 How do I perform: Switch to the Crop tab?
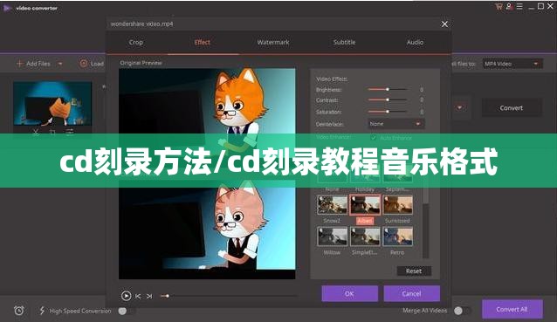point(135,42)
